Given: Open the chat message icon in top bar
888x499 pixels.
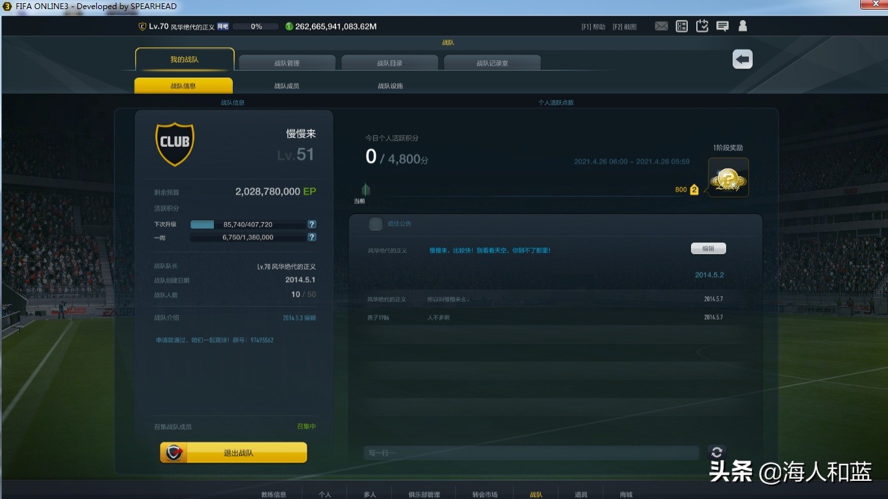Looking at the screenshot, I should pyautogui.click(x=722, y=26).
